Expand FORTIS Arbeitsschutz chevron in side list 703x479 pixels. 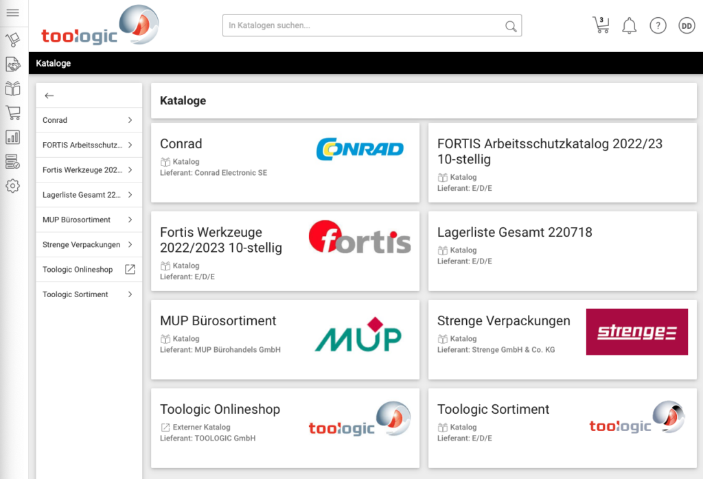point(130,145)
